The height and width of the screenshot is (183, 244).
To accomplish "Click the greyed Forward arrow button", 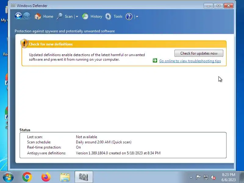I will [x=27, y=16].
